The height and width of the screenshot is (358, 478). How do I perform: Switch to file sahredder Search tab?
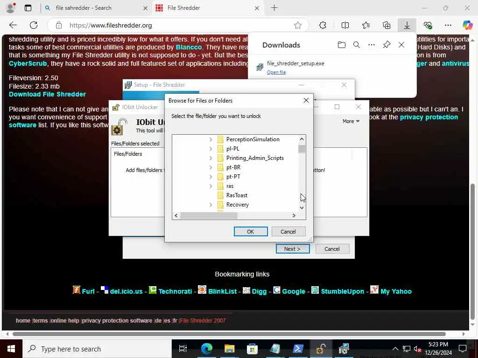(95, 8)
